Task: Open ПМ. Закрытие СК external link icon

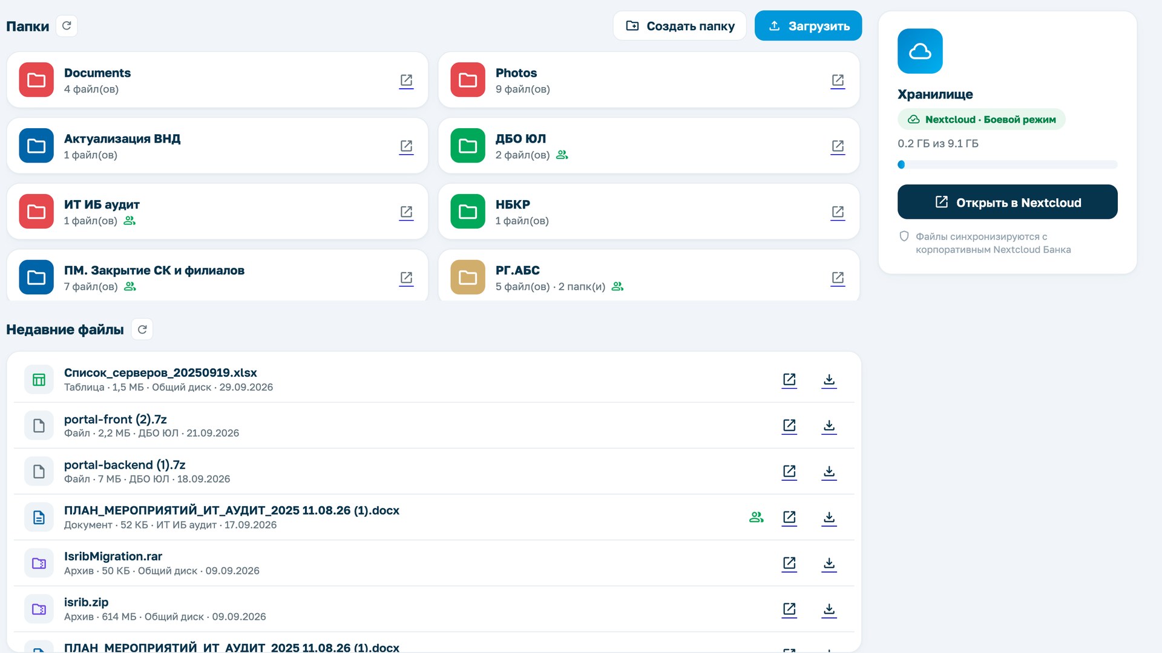Action: (406, 278)
